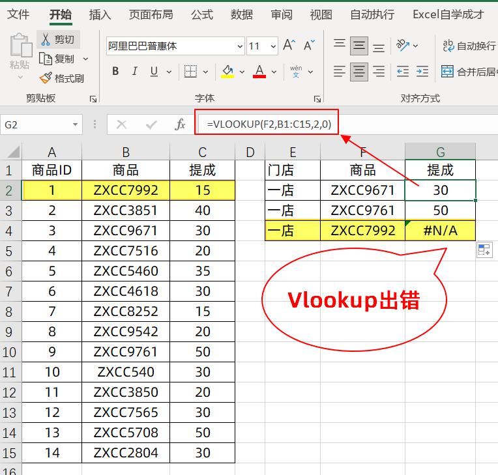Expand the underline style arrow
The width and height of the screenshot is (498, 475).
click(x=169, y=72)
